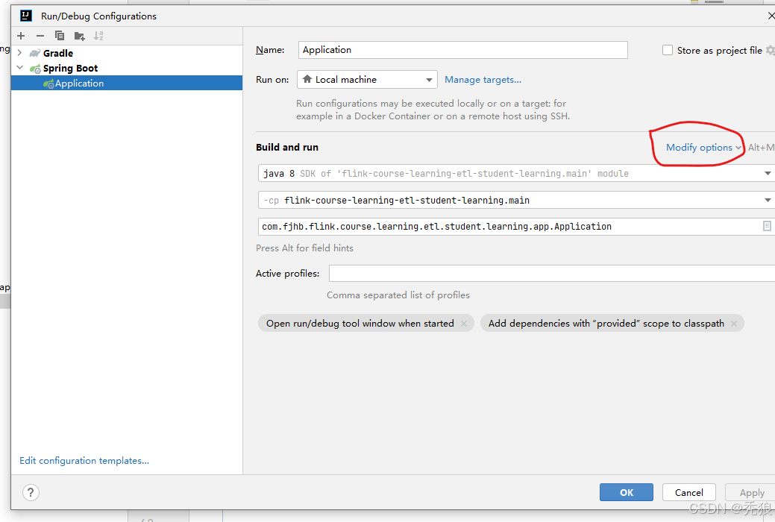The image size is (775, 522).
Task: Enable Store as project file checkbox
Action: click(668, 51)
